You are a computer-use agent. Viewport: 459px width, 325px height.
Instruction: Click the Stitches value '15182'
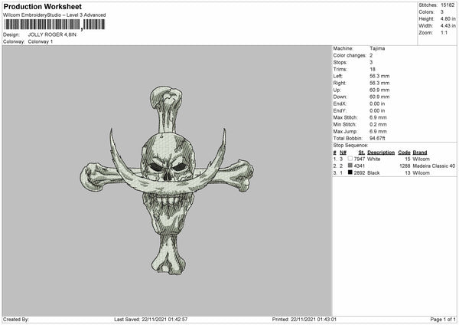pyautogui.click(x=448, y=5)
